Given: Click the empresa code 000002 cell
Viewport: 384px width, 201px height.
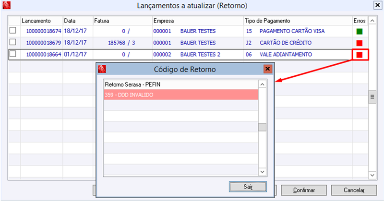Looking at the screenshot, I should coord(162,54).
